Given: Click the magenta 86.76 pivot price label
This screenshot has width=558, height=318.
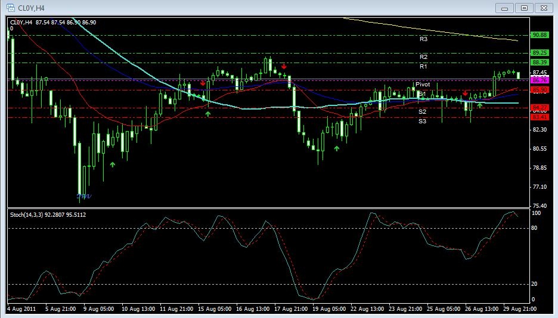Looking at the screenshot, I should (540, 80).
